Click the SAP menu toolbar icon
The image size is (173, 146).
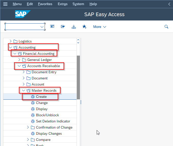[63, 27]
